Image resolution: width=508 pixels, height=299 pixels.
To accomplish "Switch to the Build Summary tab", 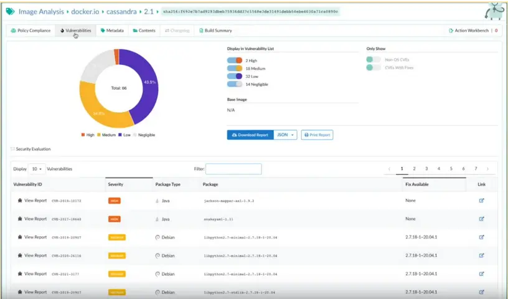I will (215, 31).
